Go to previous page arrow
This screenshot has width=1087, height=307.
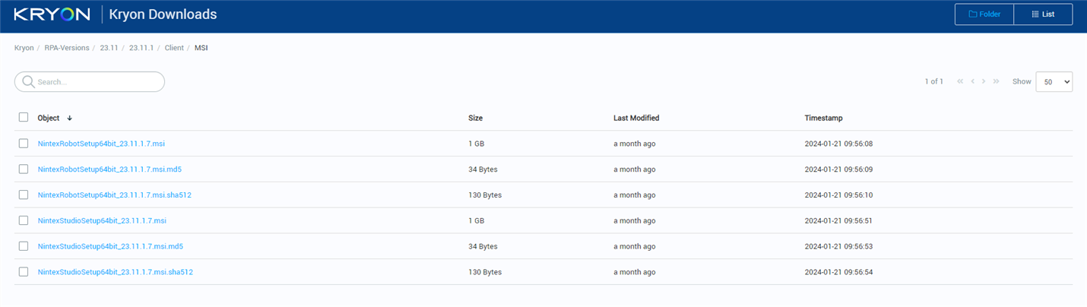pyautogui.click(x=973, y=81)
